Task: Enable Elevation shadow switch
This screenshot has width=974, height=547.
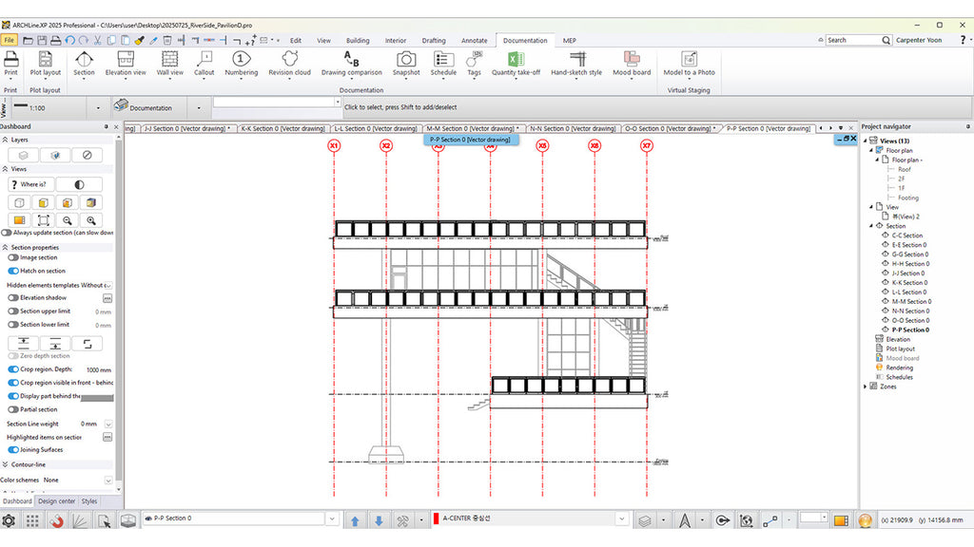Action: (13, 297)
